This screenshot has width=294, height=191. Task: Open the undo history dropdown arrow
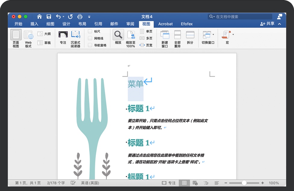pyautogui.click(x=63, y=17)
